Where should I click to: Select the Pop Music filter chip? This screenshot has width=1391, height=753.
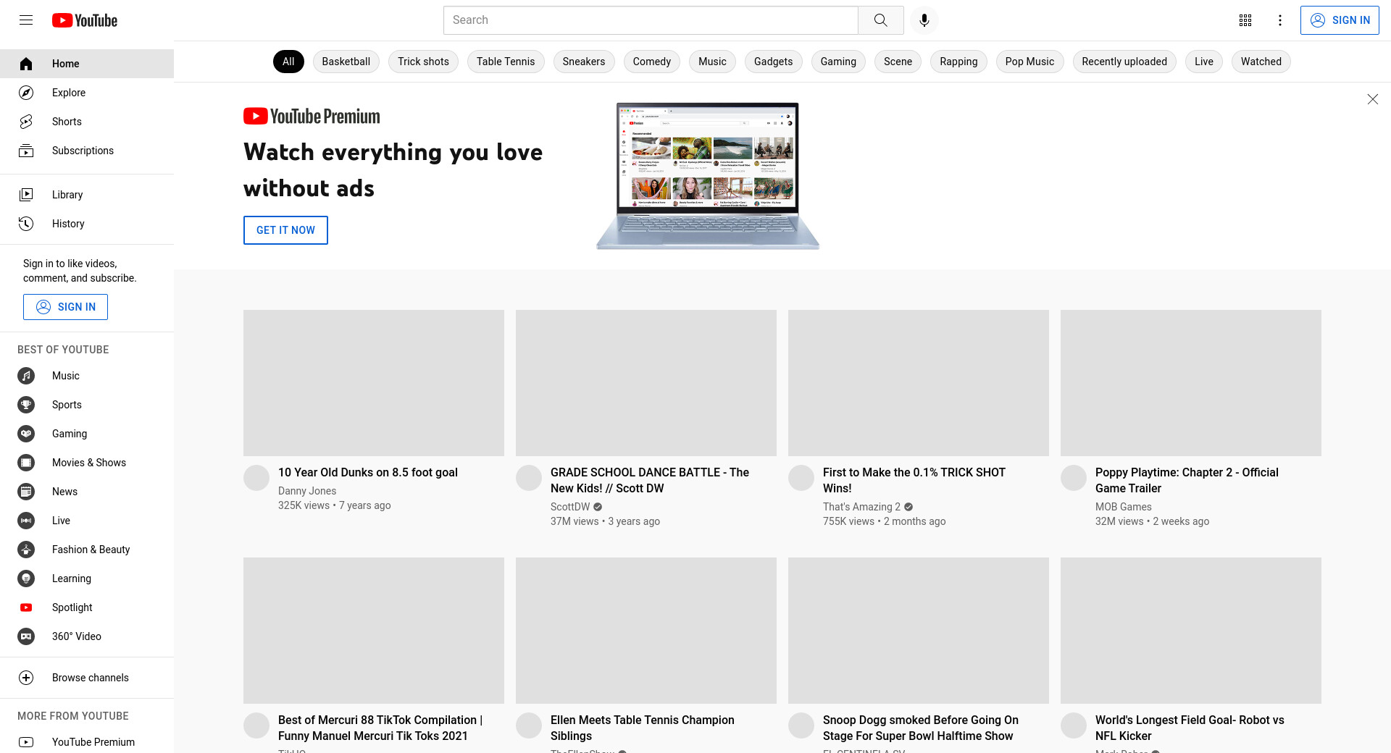pyautogui.click(x=1029, y=62)
